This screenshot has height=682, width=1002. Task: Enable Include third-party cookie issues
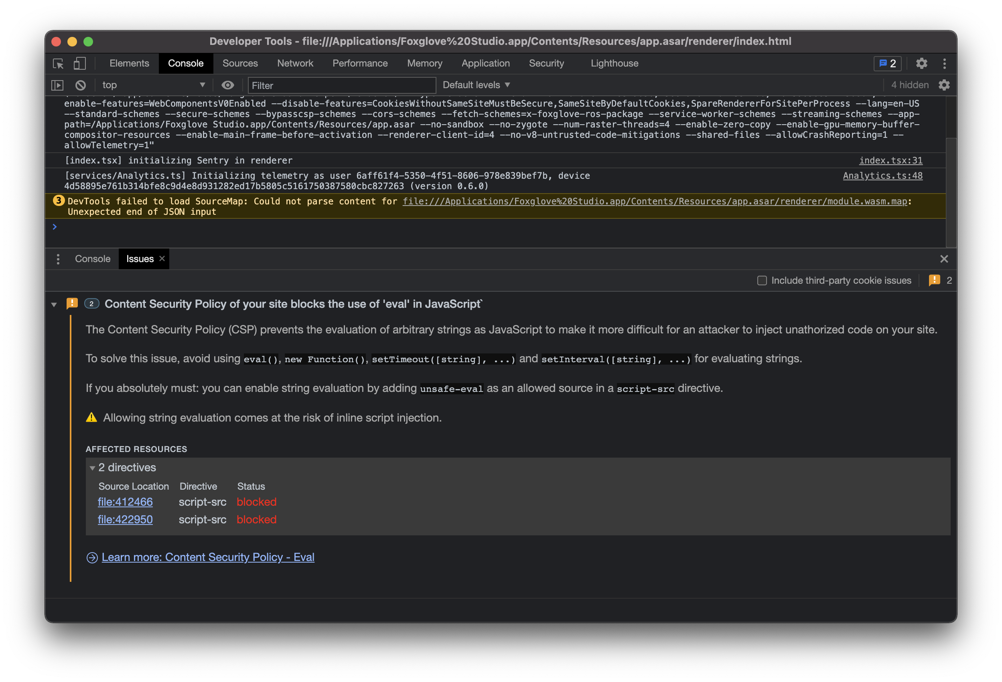(761, 280)
